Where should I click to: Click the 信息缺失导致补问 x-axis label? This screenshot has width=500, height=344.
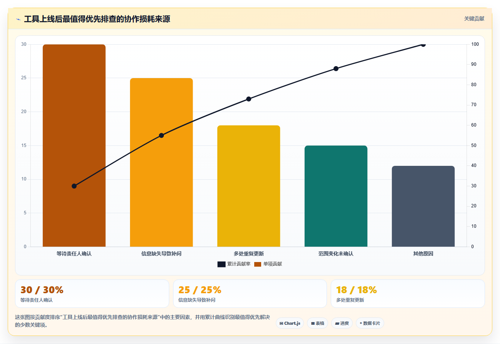[x=161, y=254]
